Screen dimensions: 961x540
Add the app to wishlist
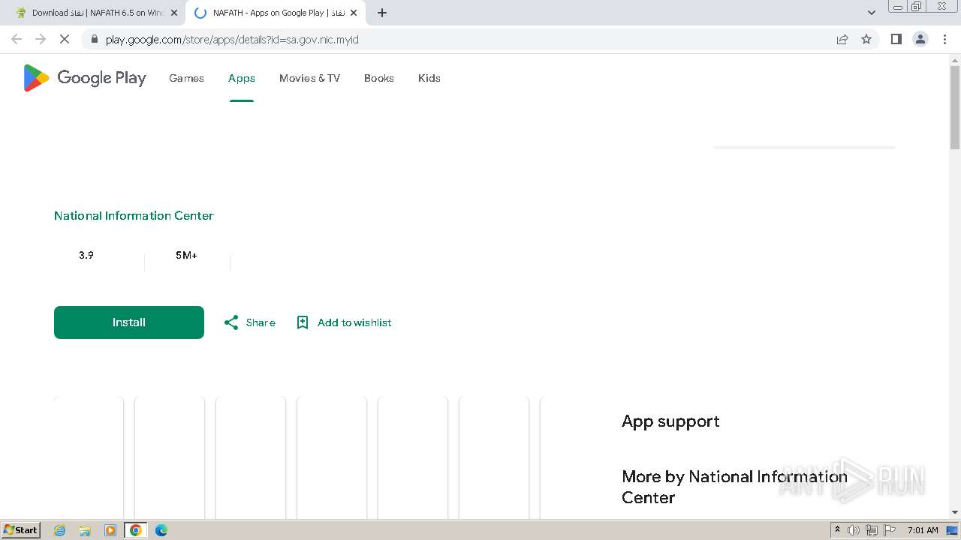click(x=344, y=322)
